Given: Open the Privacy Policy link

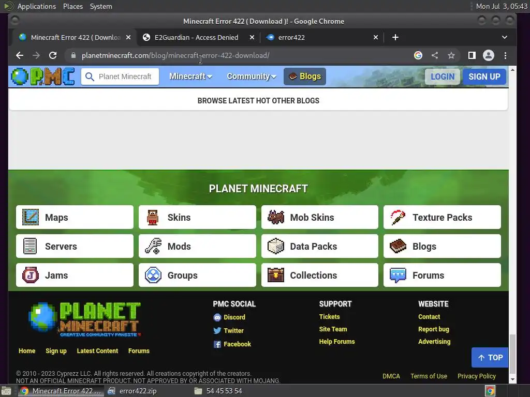Looking at the screenshot, I should point(476,376).
